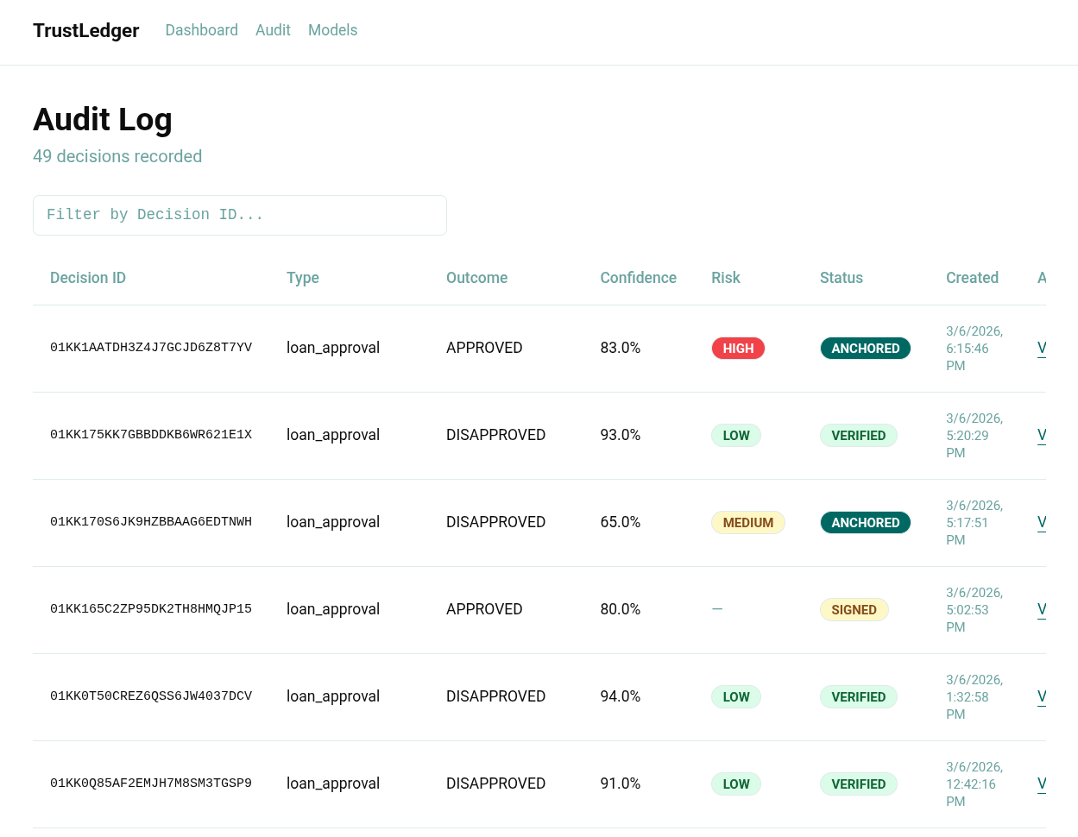The width and height of the screenshot is (1078, 837).
Task: Select decision ID 01KK1AATDH3Z4J7GCJD6Z8T7YV
Action: [x=151, y=348]
